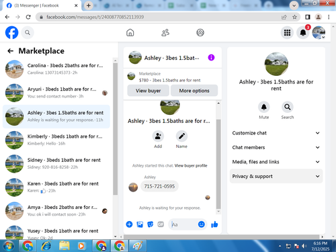Open Chrome profile avatar
The image size is (336, 252).
(319, 17)
